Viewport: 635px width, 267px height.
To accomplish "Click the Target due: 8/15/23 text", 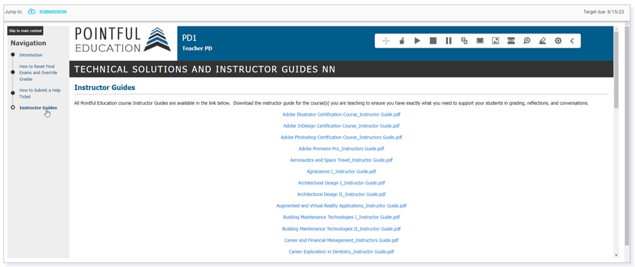I will [x=603, y=11].
